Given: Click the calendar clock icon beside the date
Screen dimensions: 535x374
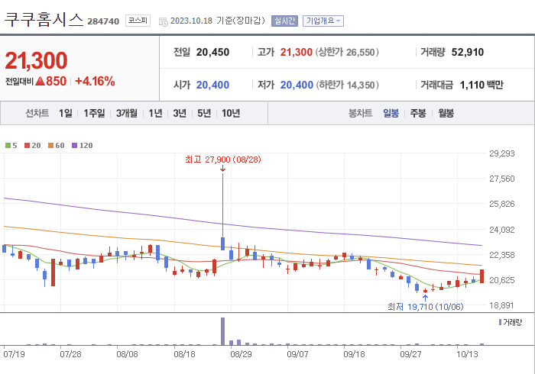Looking at the screenshot, I should click(164, 22).
